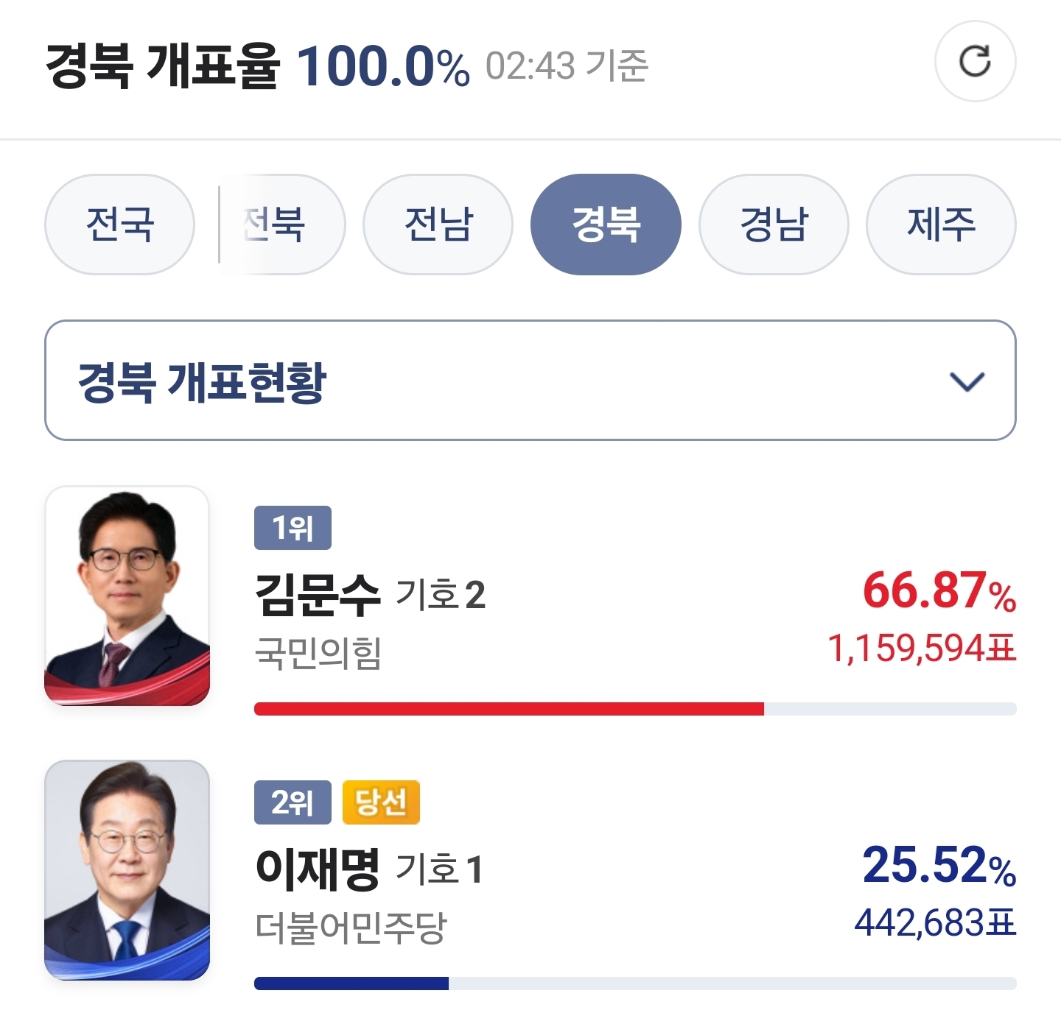The image size is (1061, 1024).
Task: Click the refresh results icon
Action: point(975,61)
